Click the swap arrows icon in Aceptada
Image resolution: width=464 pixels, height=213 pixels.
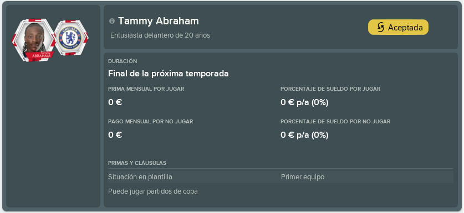click(x=380, y=28)
